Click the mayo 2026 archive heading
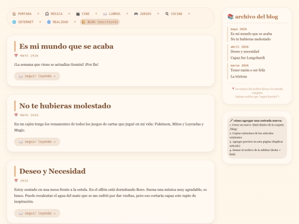Viewport: 299px width, 224px height. click(x=239, y=29)
